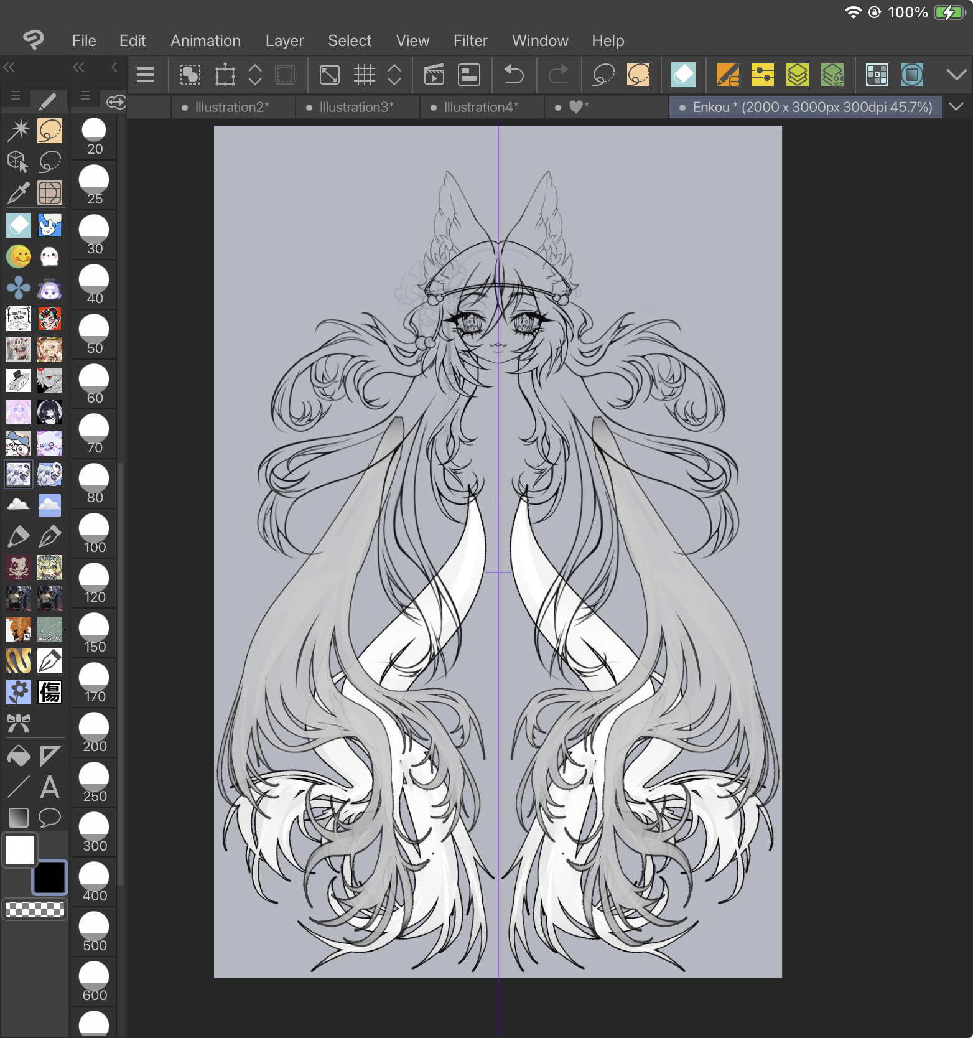Screen dimensions: 973x1038
Task: Expand the command bar overflow chevron
Action: click(956, 75)
